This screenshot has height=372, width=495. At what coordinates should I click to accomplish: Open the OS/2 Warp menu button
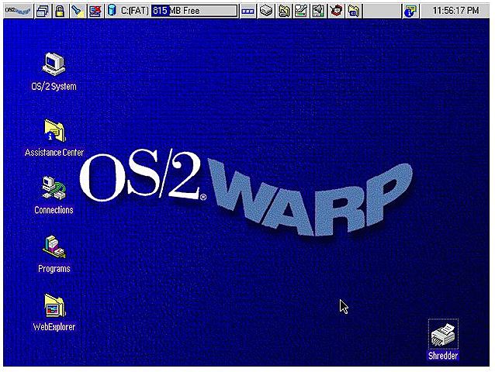[x=19, y=11]
